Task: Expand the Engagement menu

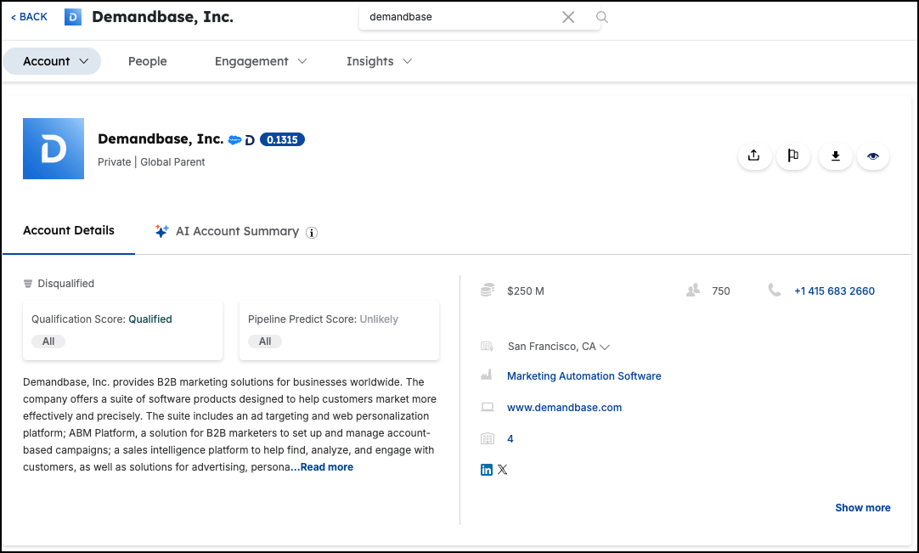Action: 261,61
